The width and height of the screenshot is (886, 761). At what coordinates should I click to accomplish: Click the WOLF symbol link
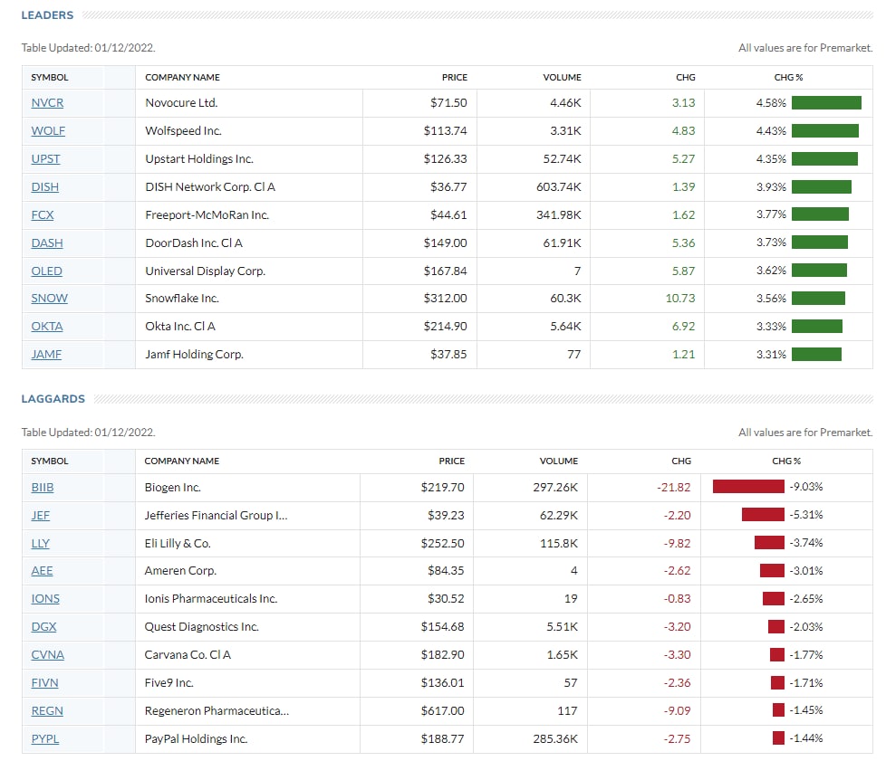click(48, 131)
